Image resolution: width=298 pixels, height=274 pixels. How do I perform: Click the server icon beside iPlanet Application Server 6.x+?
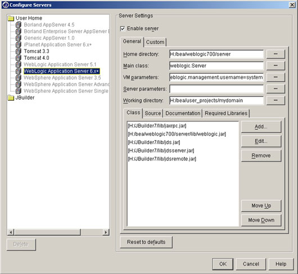tap(18, 44)
